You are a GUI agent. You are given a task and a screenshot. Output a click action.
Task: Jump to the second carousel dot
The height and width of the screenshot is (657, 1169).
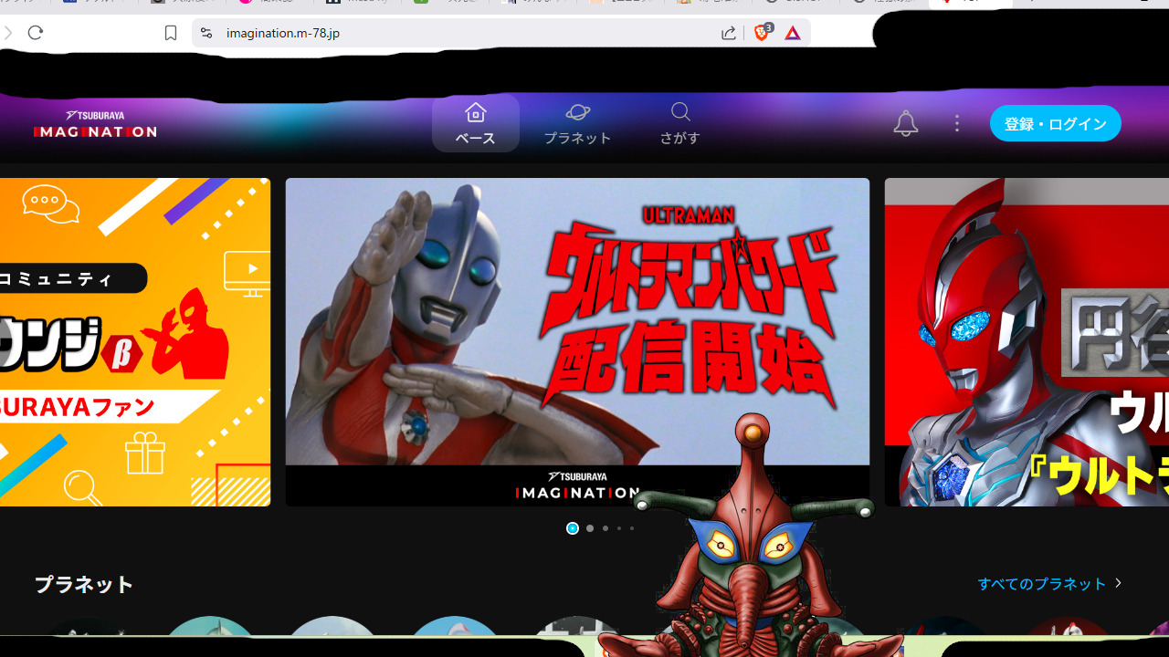590,528
